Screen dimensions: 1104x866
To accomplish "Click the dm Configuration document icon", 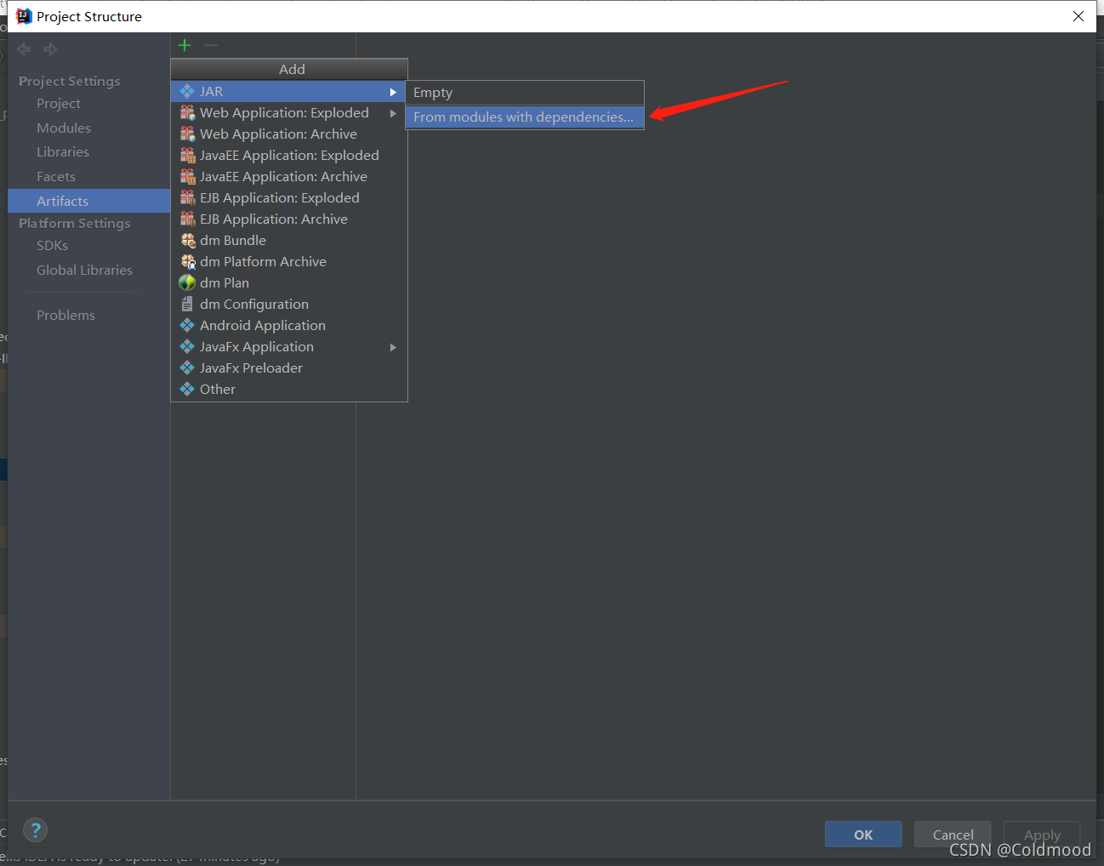I will point(187,304).
